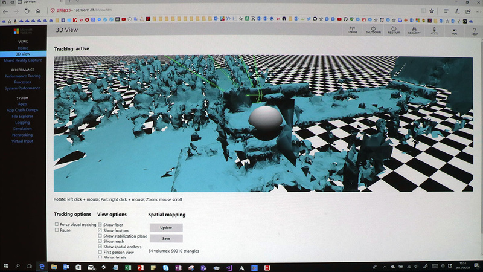483x272 pixels.
Task: Toggle the Show details checkbox
Action: [x=100, y=257]
